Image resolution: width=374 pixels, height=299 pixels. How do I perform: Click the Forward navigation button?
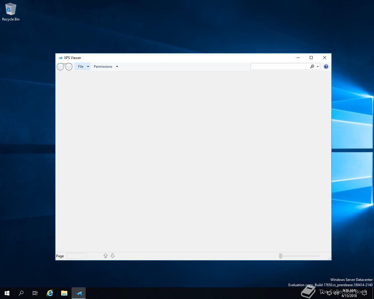click(x=69, y=67)
